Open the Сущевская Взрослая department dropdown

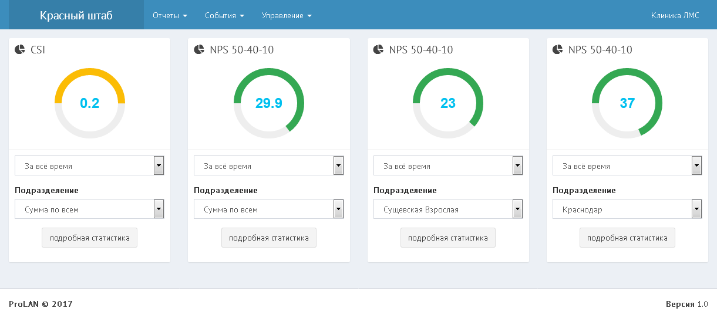click(x=448, y=209)
